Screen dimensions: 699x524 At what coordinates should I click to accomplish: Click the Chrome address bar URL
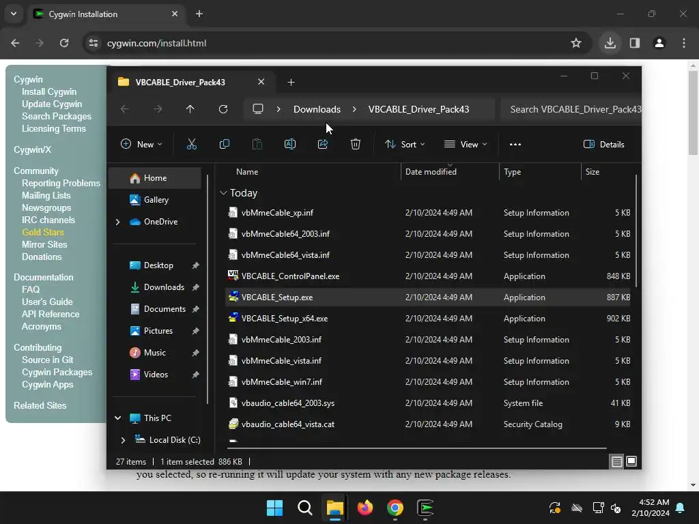(156, 43)
